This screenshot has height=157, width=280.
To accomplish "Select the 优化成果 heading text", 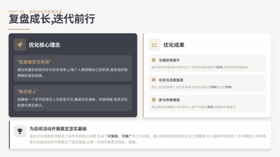I will (174, 45).
